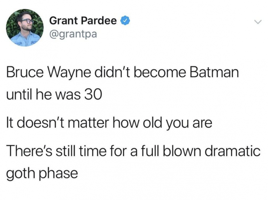Open Grant Pardee's round profile picture

25,28
